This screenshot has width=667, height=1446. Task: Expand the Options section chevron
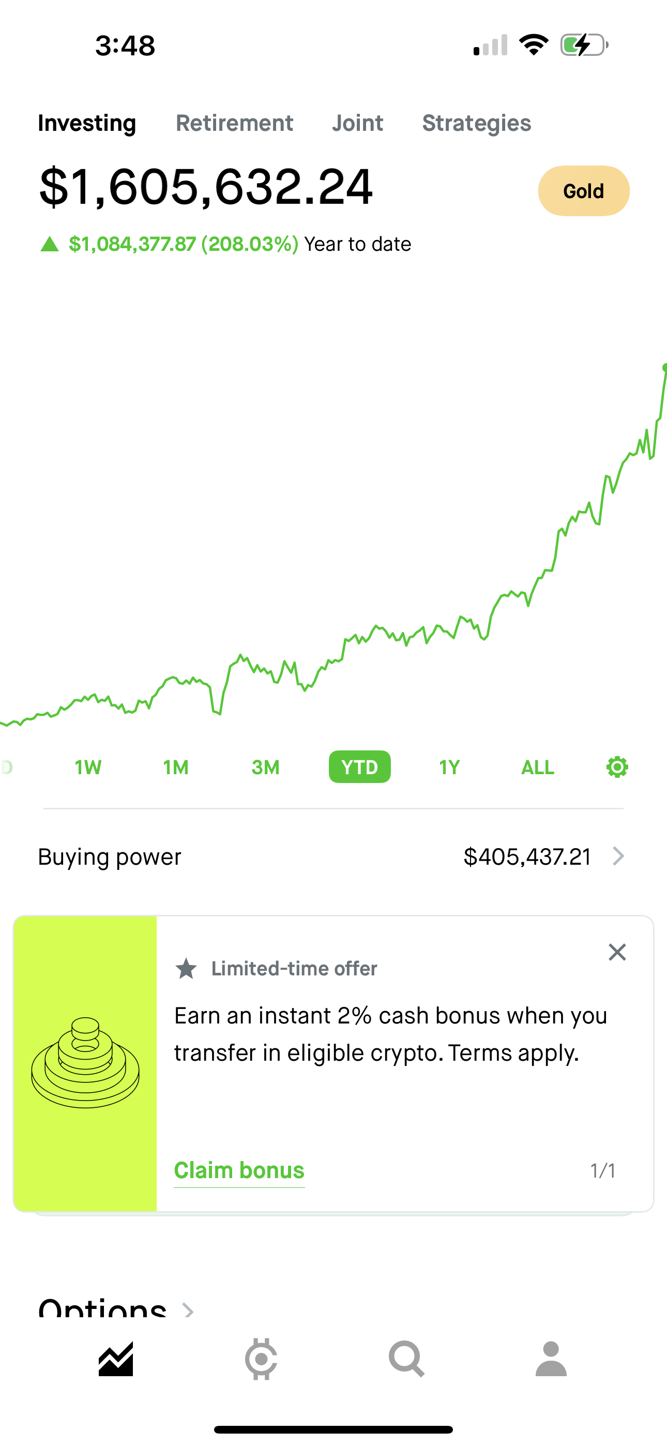(x=189, y=1310)
